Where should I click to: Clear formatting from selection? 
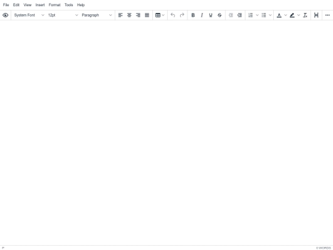[x=305, y=15]
